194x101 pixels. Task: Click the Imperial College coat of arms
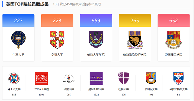click(173, 40)
